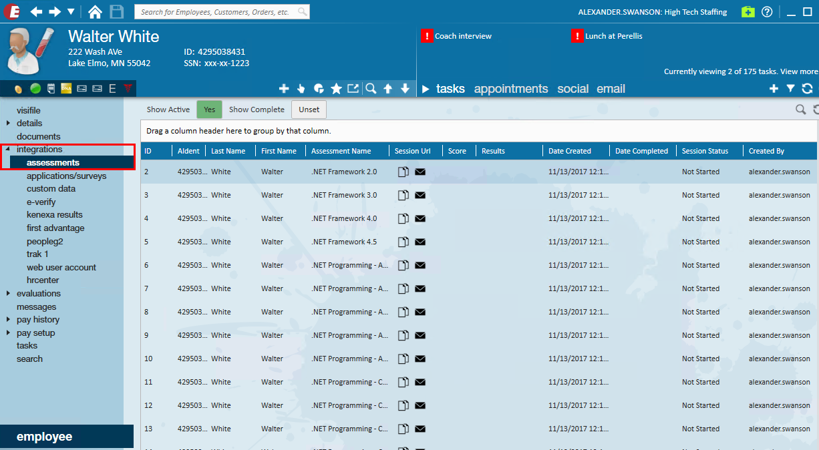Open messages in navigation tree
The image size is (819, 450).
pyautogui.click(x=36, y=306)
